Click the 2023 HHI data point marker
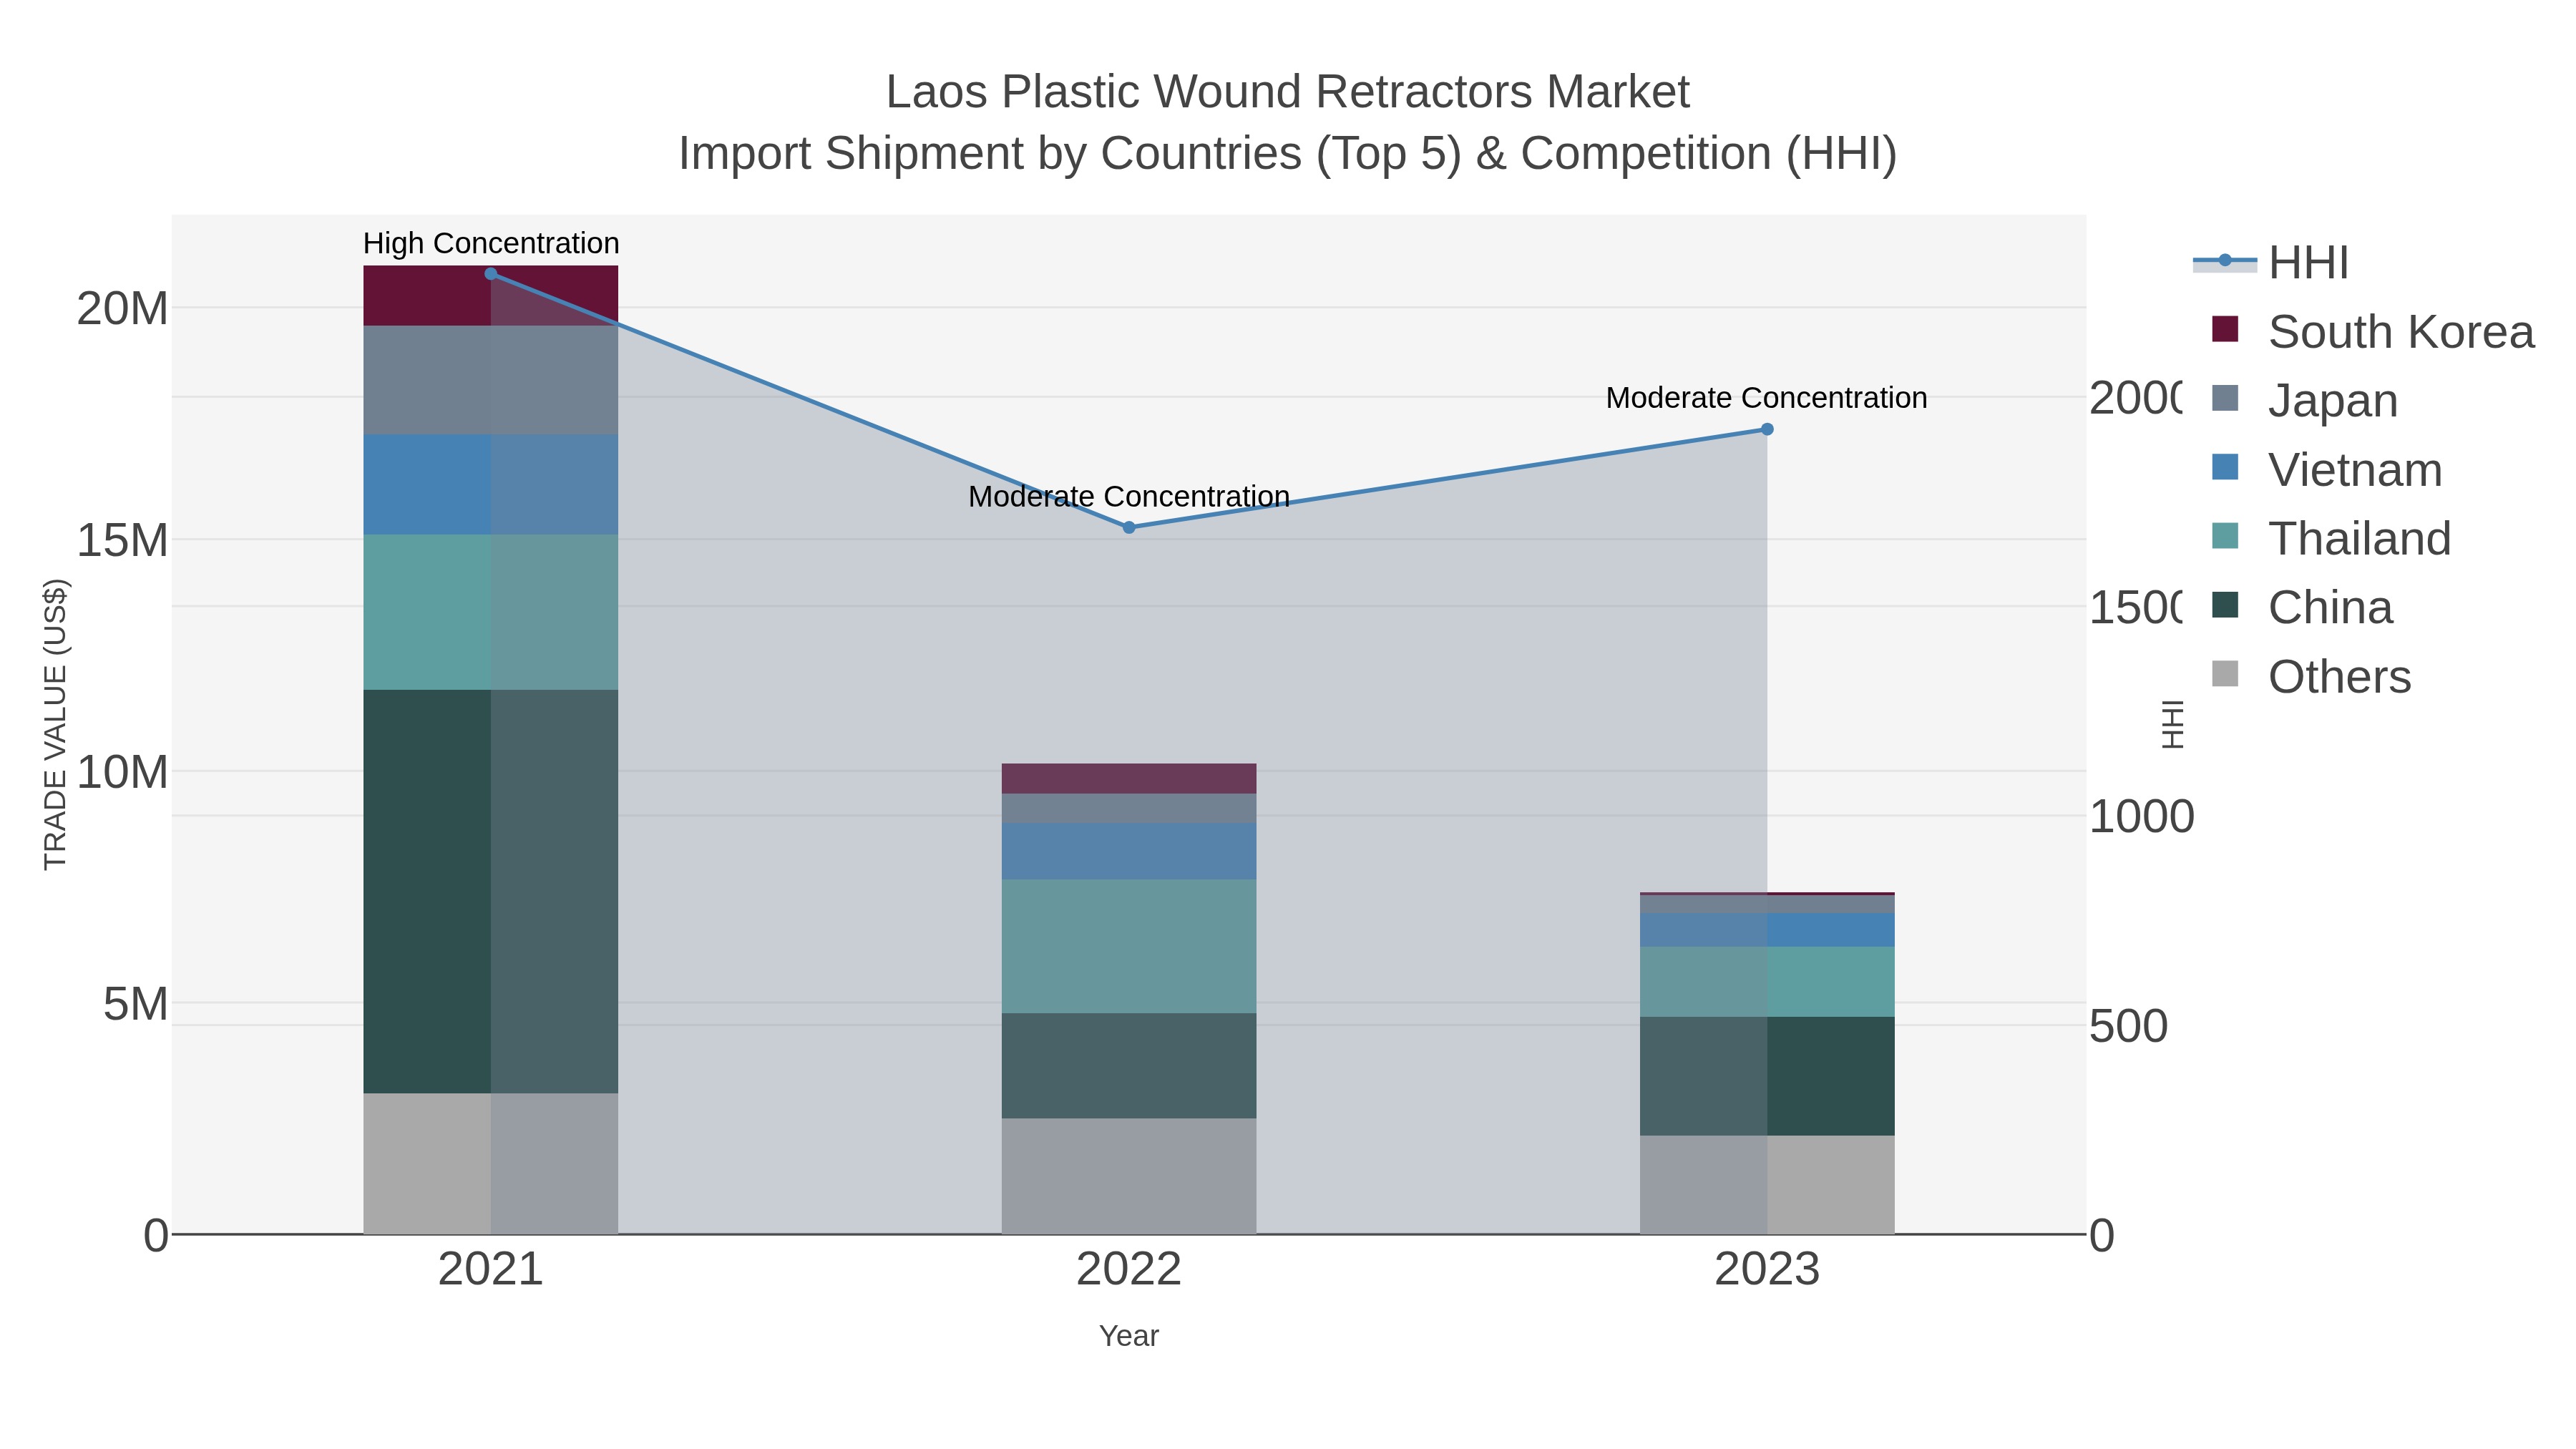The image size is (2576, 1449). pos(1767,429)
